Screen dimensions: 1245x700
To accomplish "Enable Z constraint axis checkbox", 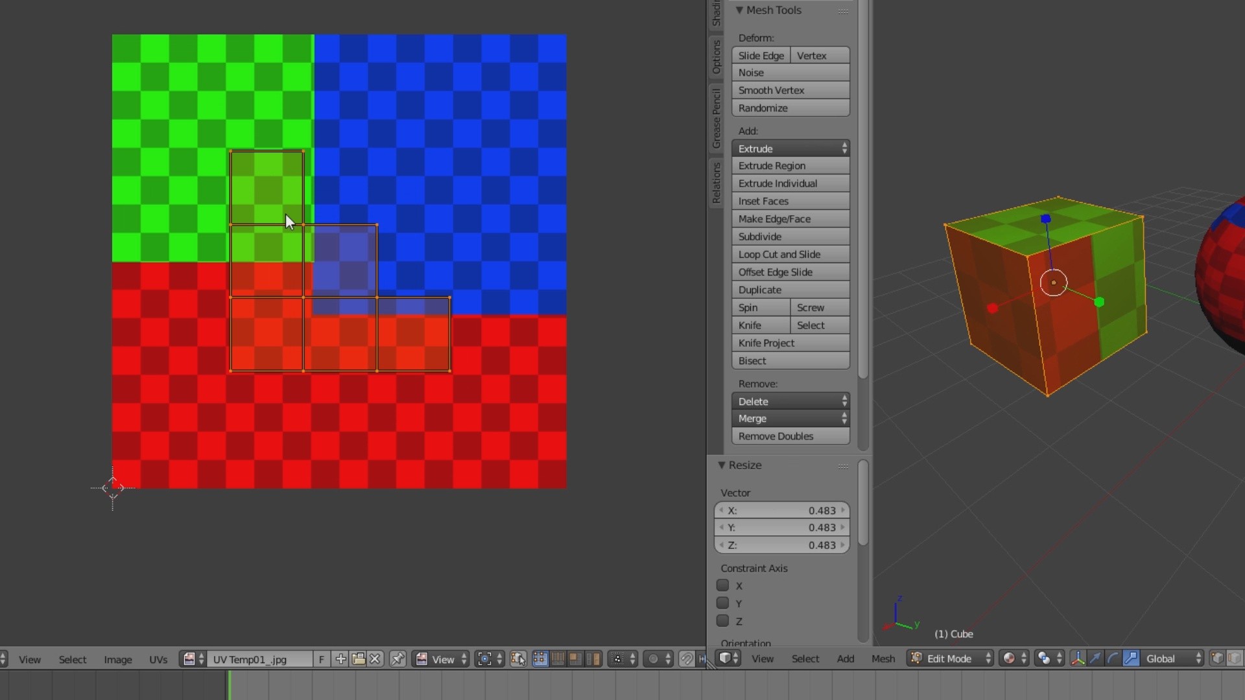I will pyautogui.click(x=722, y=620).
